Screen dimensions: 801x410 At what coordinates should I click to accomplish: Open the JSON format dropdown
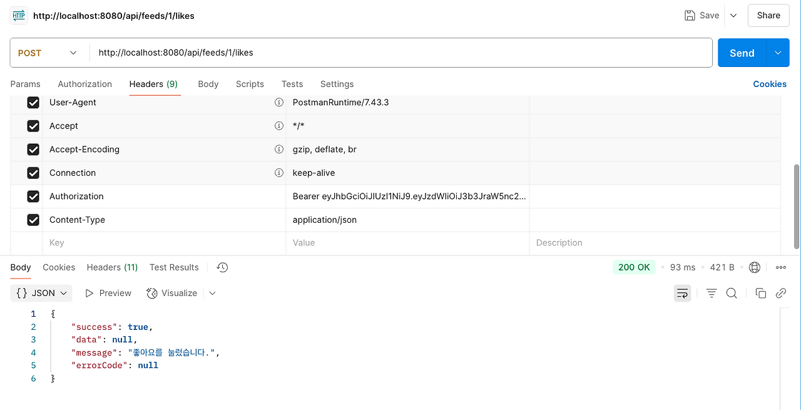(x=41, y=293)
